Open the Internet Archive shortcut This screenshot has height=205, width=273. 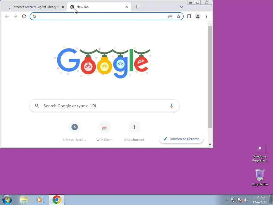75,131
